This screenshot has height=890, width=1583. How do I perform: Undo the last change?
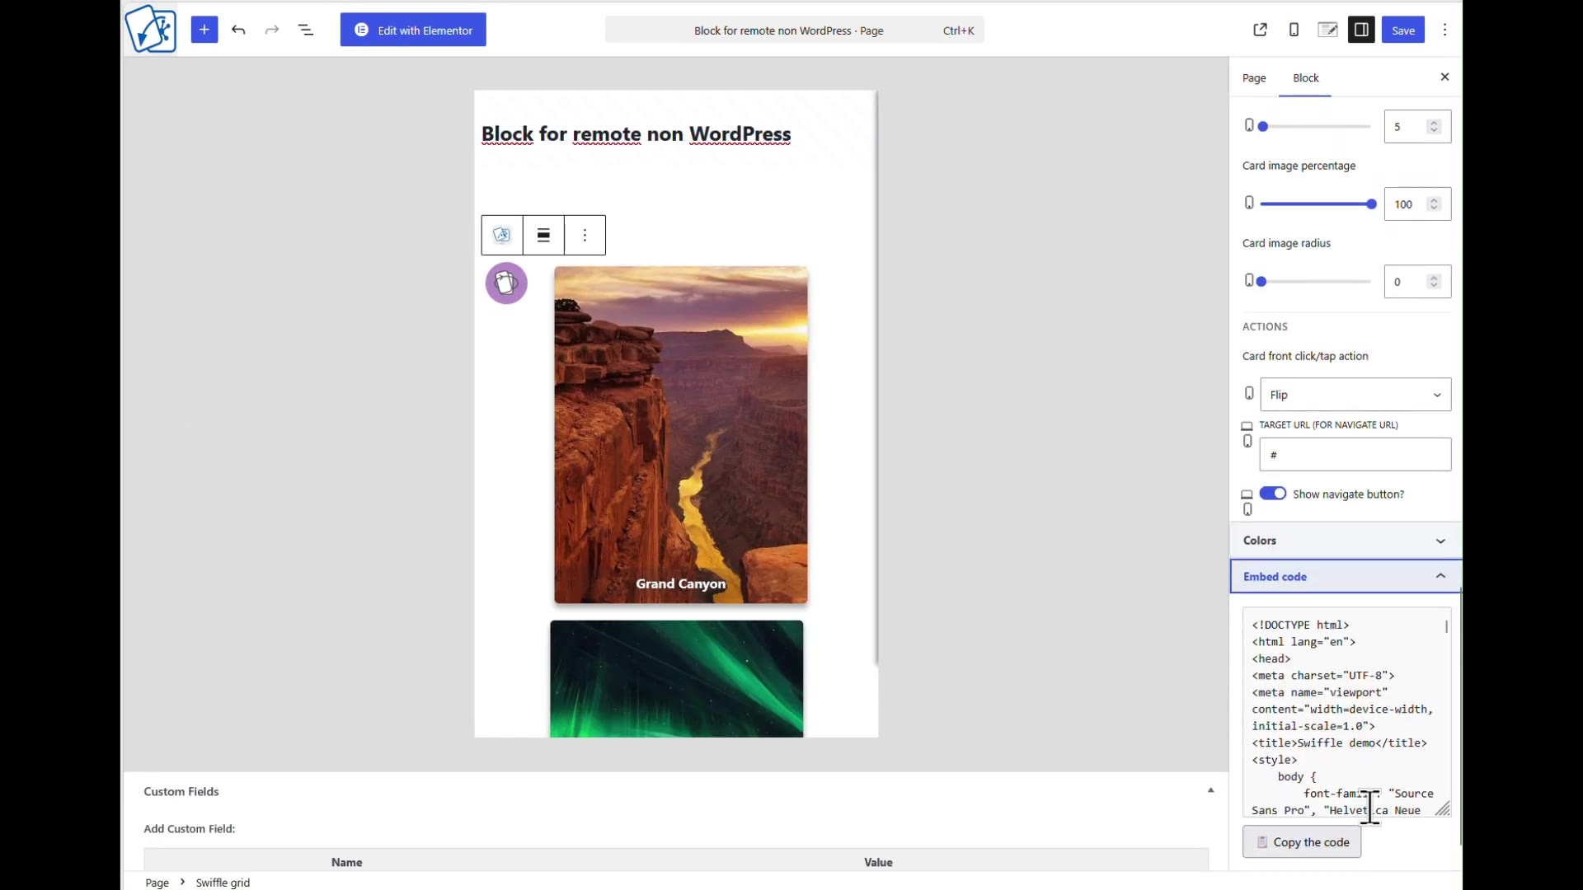[238, 30]
